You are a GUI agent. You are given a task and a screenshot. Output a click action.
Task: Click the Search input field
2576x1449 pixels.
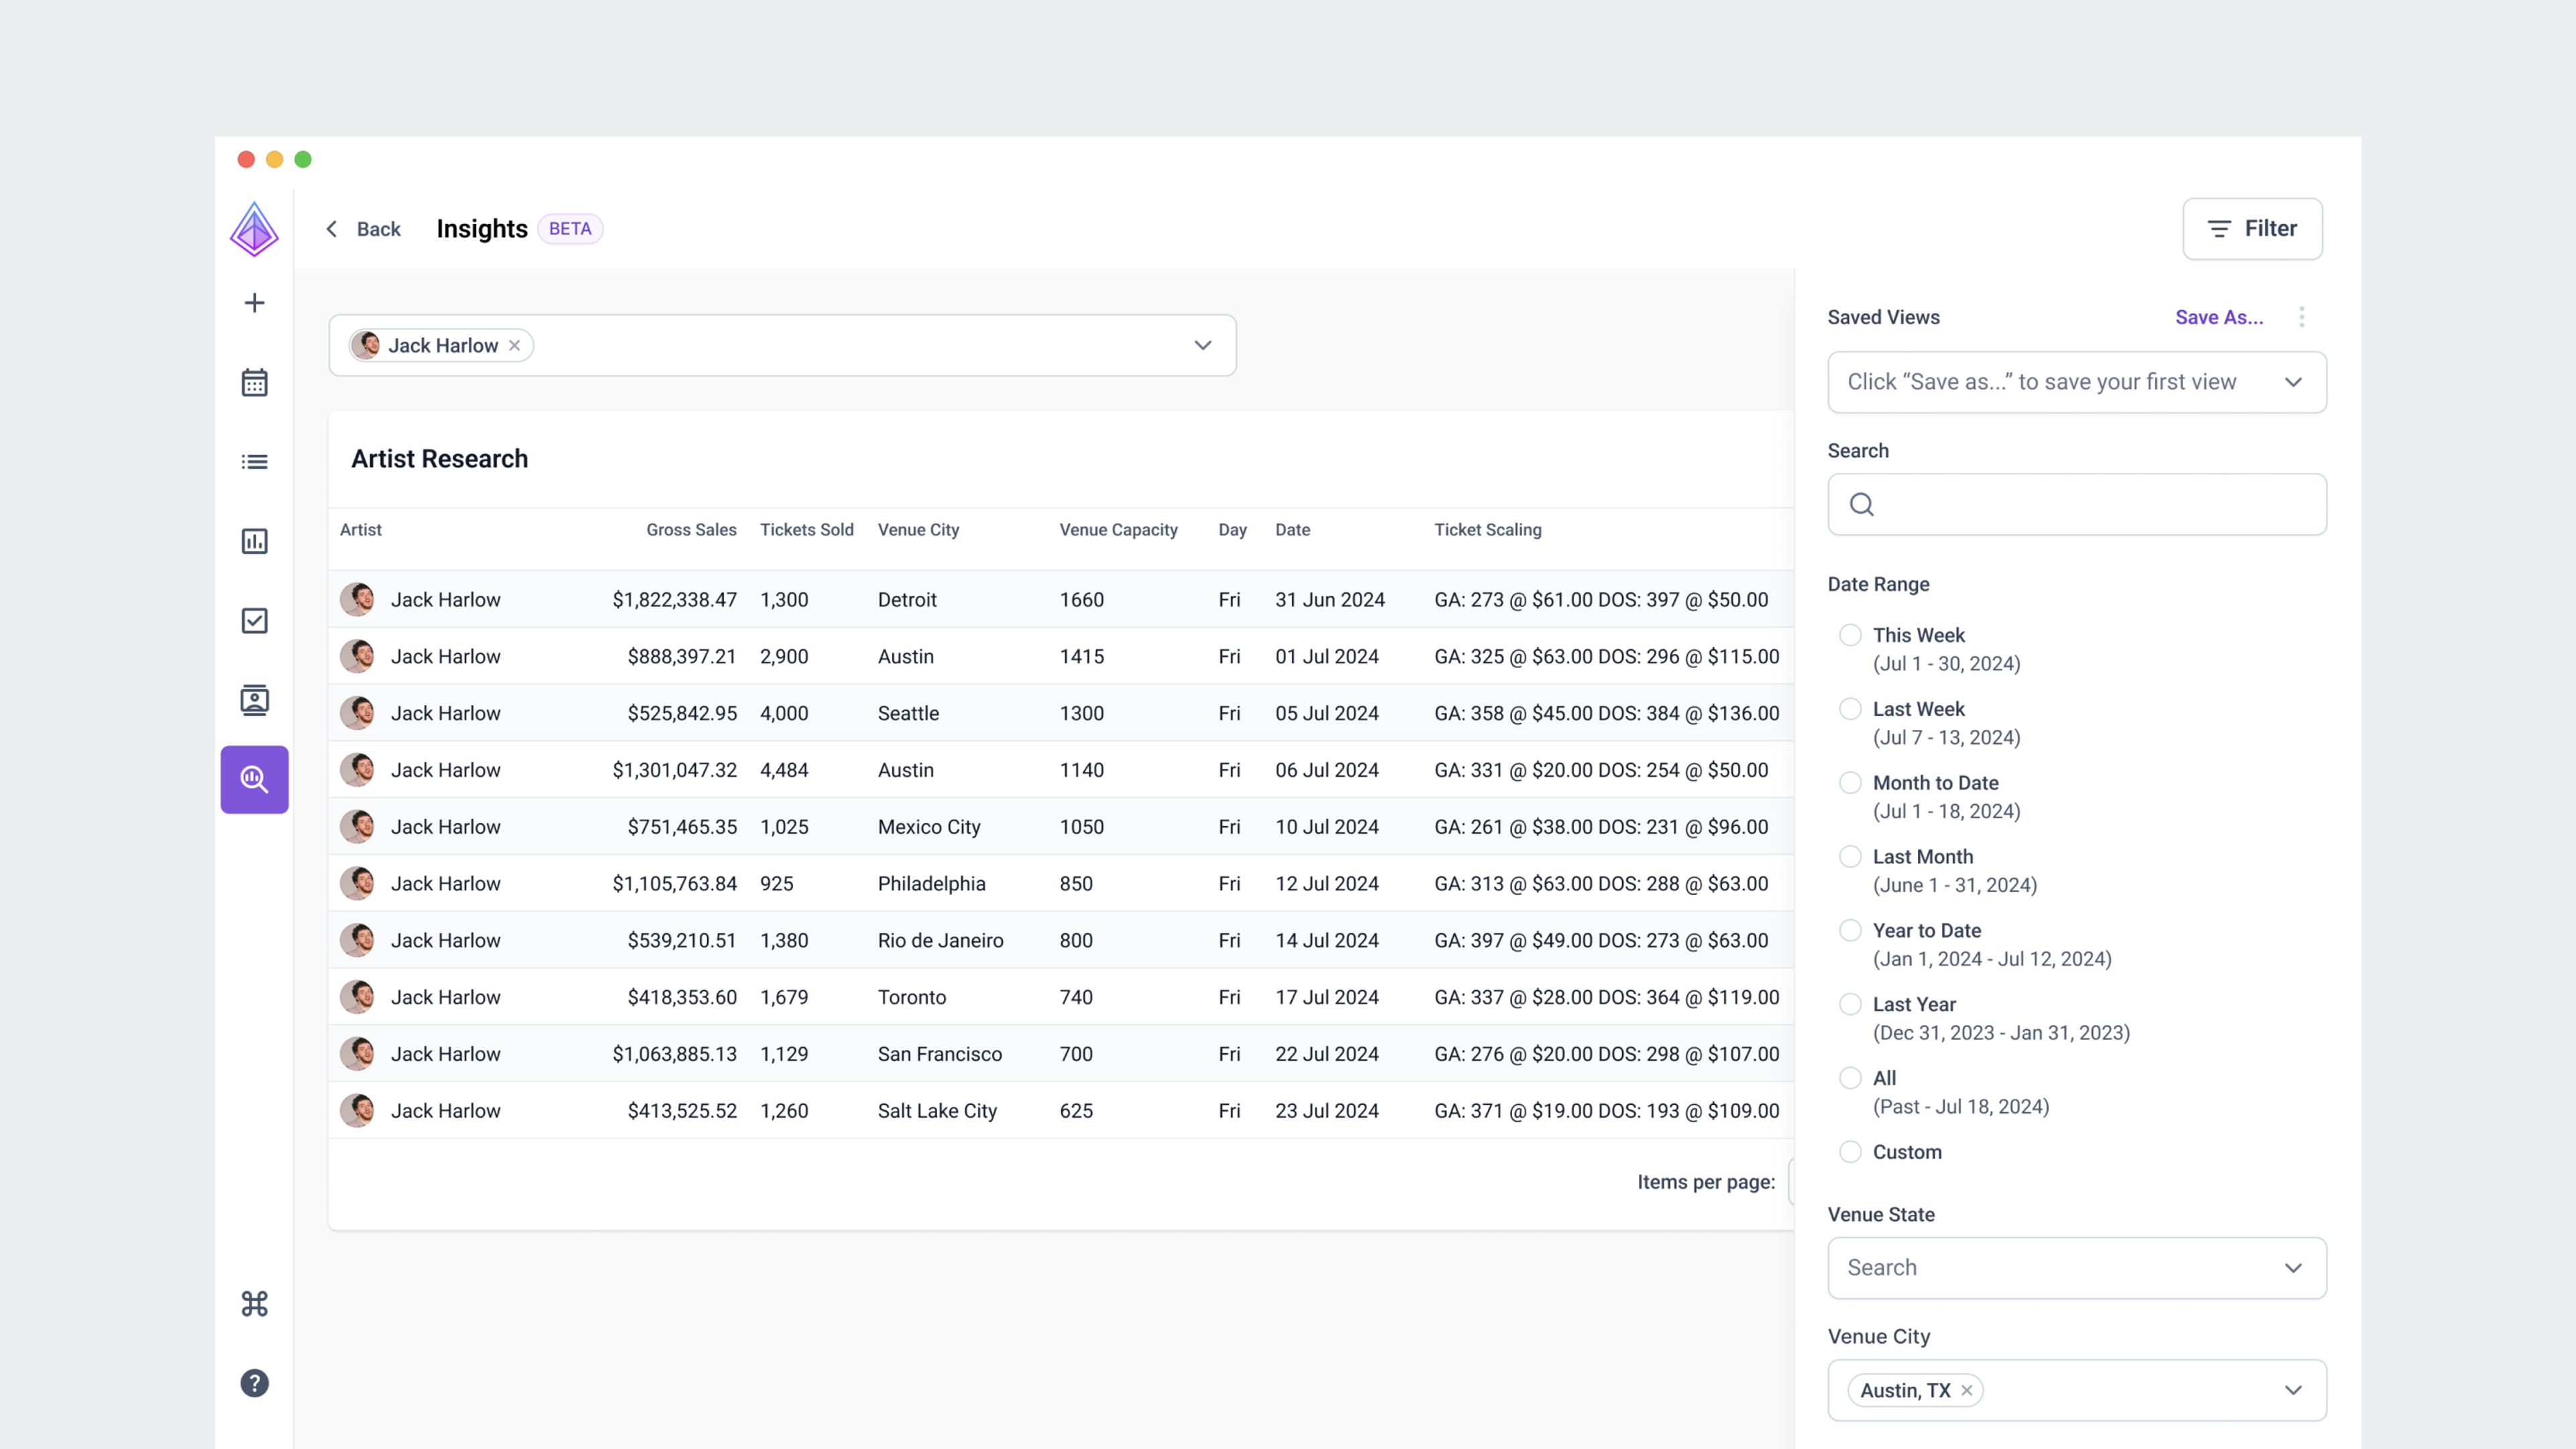point(2076,504)
